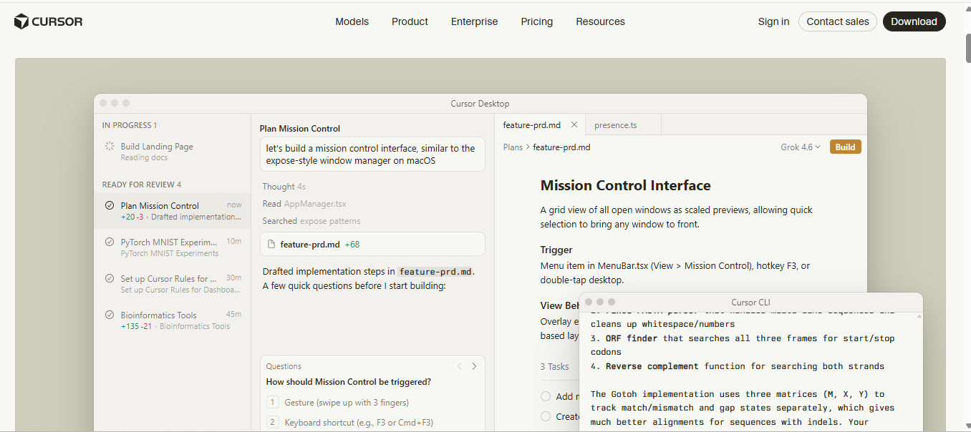Open the Bioinformatics Tools task
This screenshot has height=432, width=971.
pos(172,320)
